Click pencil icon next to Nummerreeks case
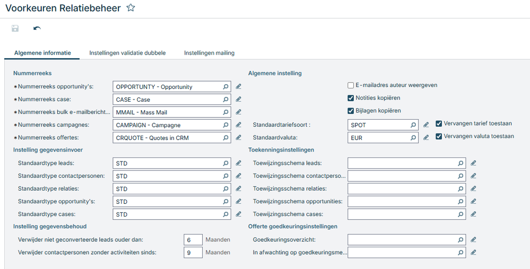Image resolution: width=530 pixels, height=269 pixels. coord(239,99)
